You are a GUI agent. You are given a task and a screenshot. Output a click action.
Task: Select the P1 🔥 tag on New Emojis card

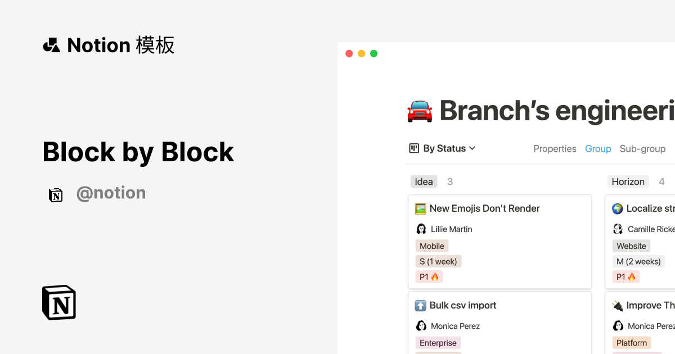coord(429,276)
